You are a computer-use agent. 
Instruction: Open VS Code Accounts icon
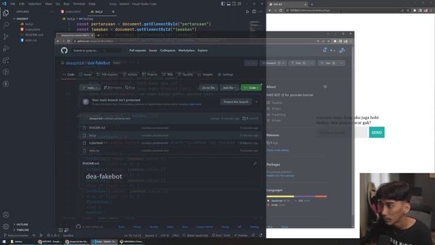coord(6,215)
